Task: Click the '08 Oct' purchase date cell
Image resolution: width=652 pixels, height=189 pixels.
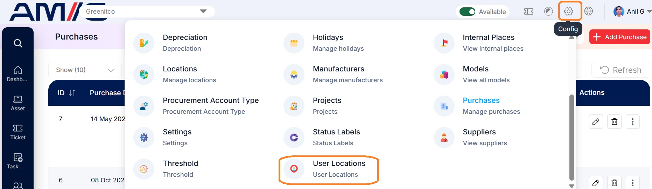Action: coord(108,180)
